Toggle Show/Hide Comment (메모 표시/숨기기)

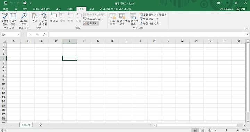[x=94, y=14]
